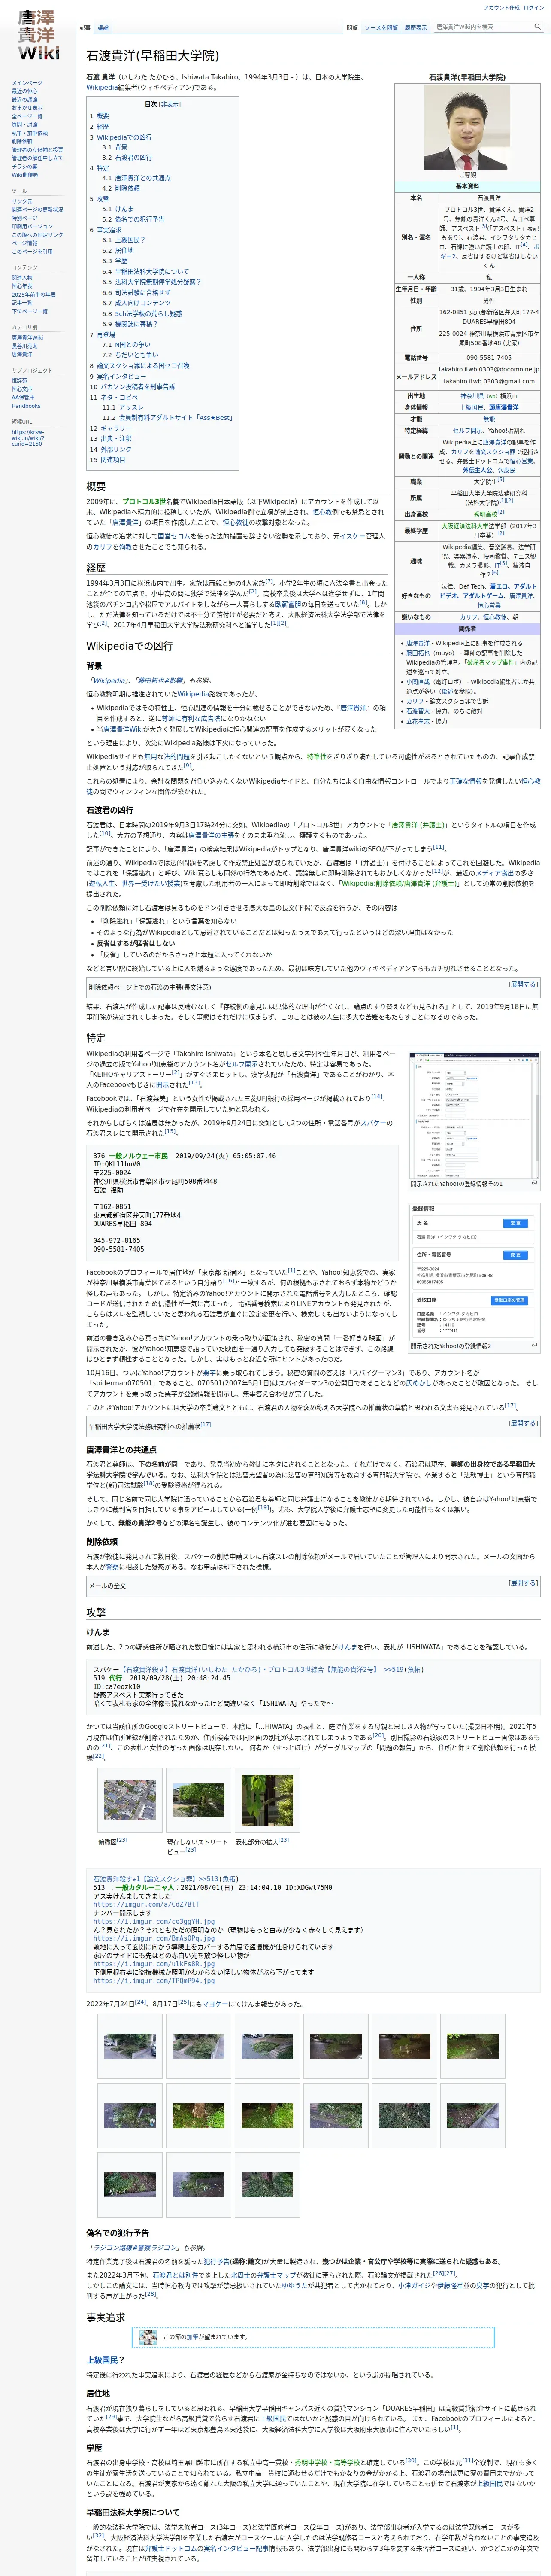Enlarge icon under Yahoo!登録情報2 thumbnail
551x2576 pixels.
(534, 1345)
